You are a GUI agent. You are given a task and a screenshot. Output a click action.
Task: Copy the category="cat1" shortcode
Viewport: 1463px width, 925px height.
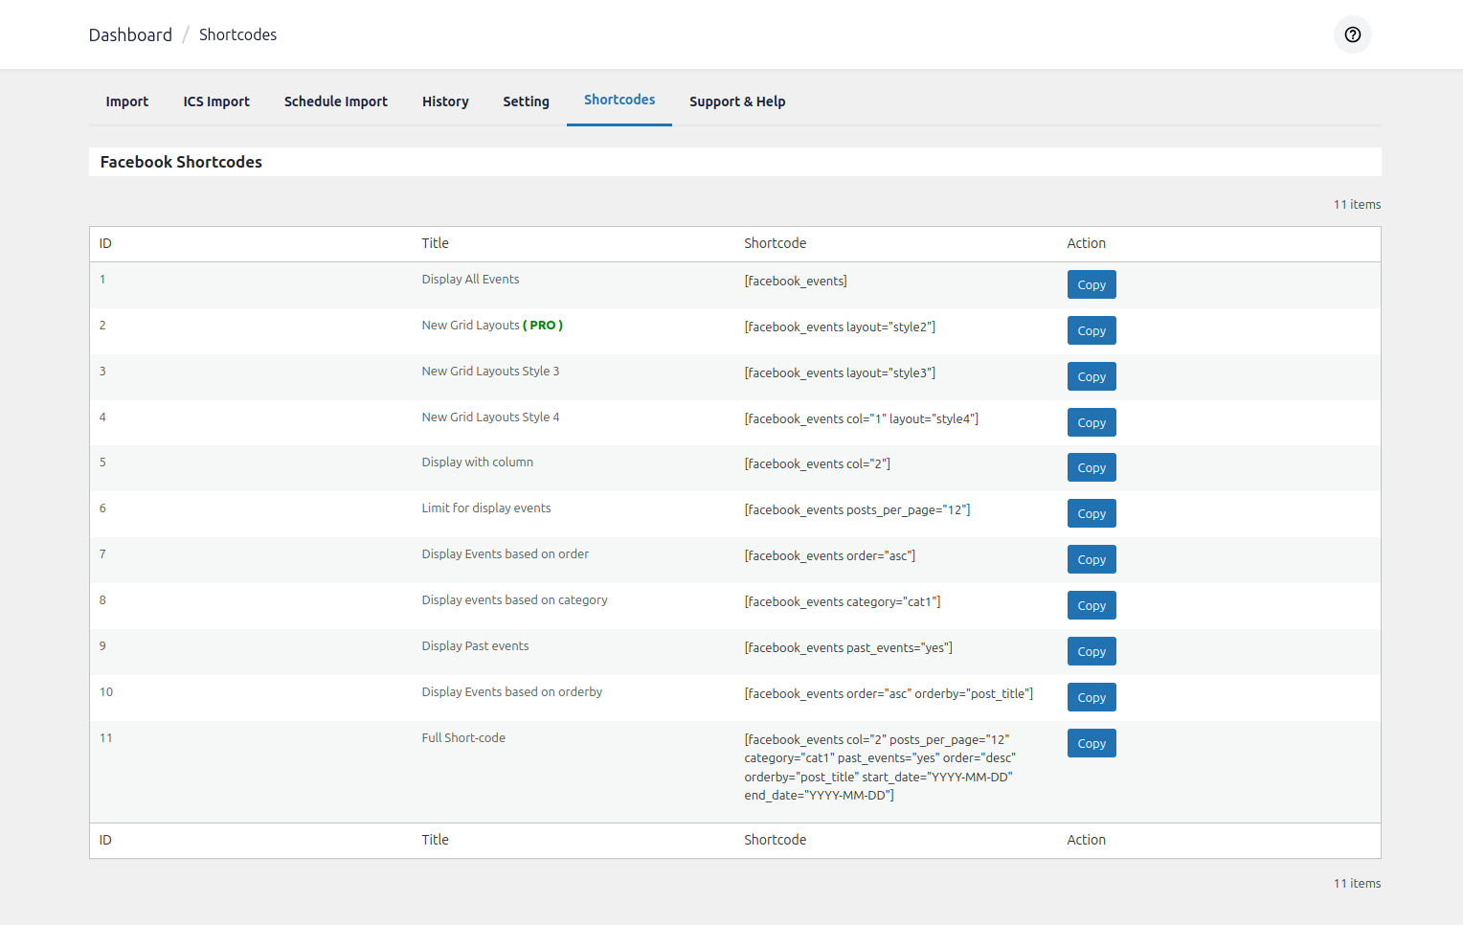(x=1092, y=605)
